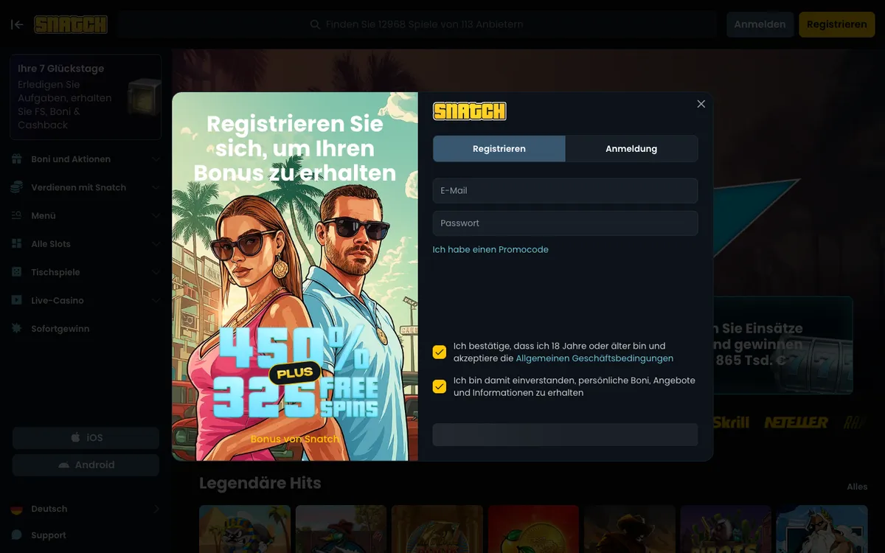The height and width of the screenshot is (553, 885).
Task: Expand the Live-Casino chevron
Action: (156, 300)
